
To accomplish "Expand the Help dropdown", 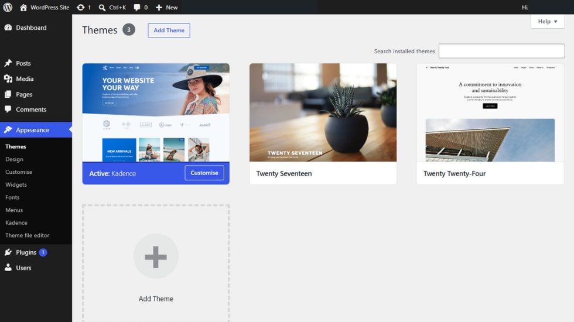I will [548, 21].
